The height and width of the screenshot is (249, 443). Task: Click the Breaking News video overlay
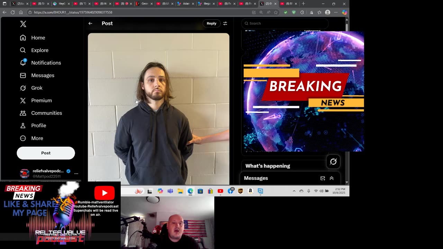[x=304, y=91]
